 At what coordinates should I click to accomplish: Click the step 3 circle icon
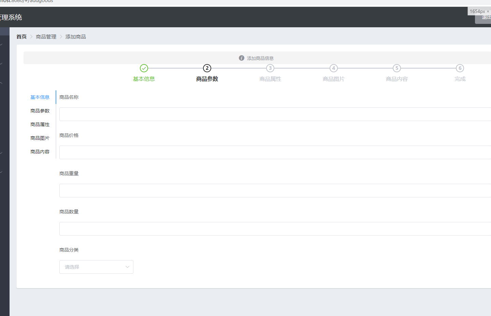pyautogui.click(x=270, y=68)
